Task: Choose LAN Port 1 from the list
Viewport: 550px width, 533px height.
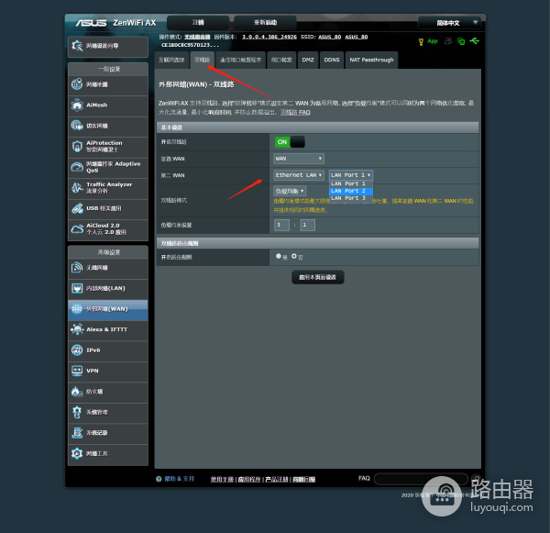Action: (351, 183)
